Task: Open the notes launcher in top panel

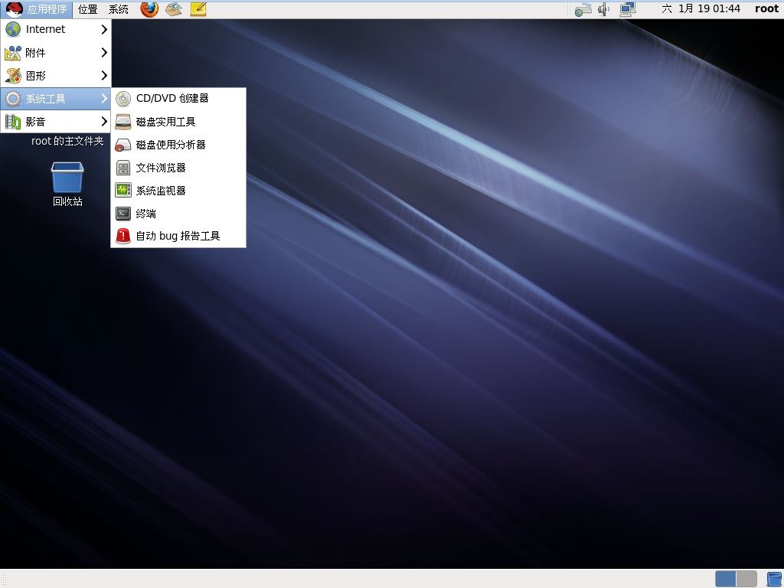Action: point(198,9)
